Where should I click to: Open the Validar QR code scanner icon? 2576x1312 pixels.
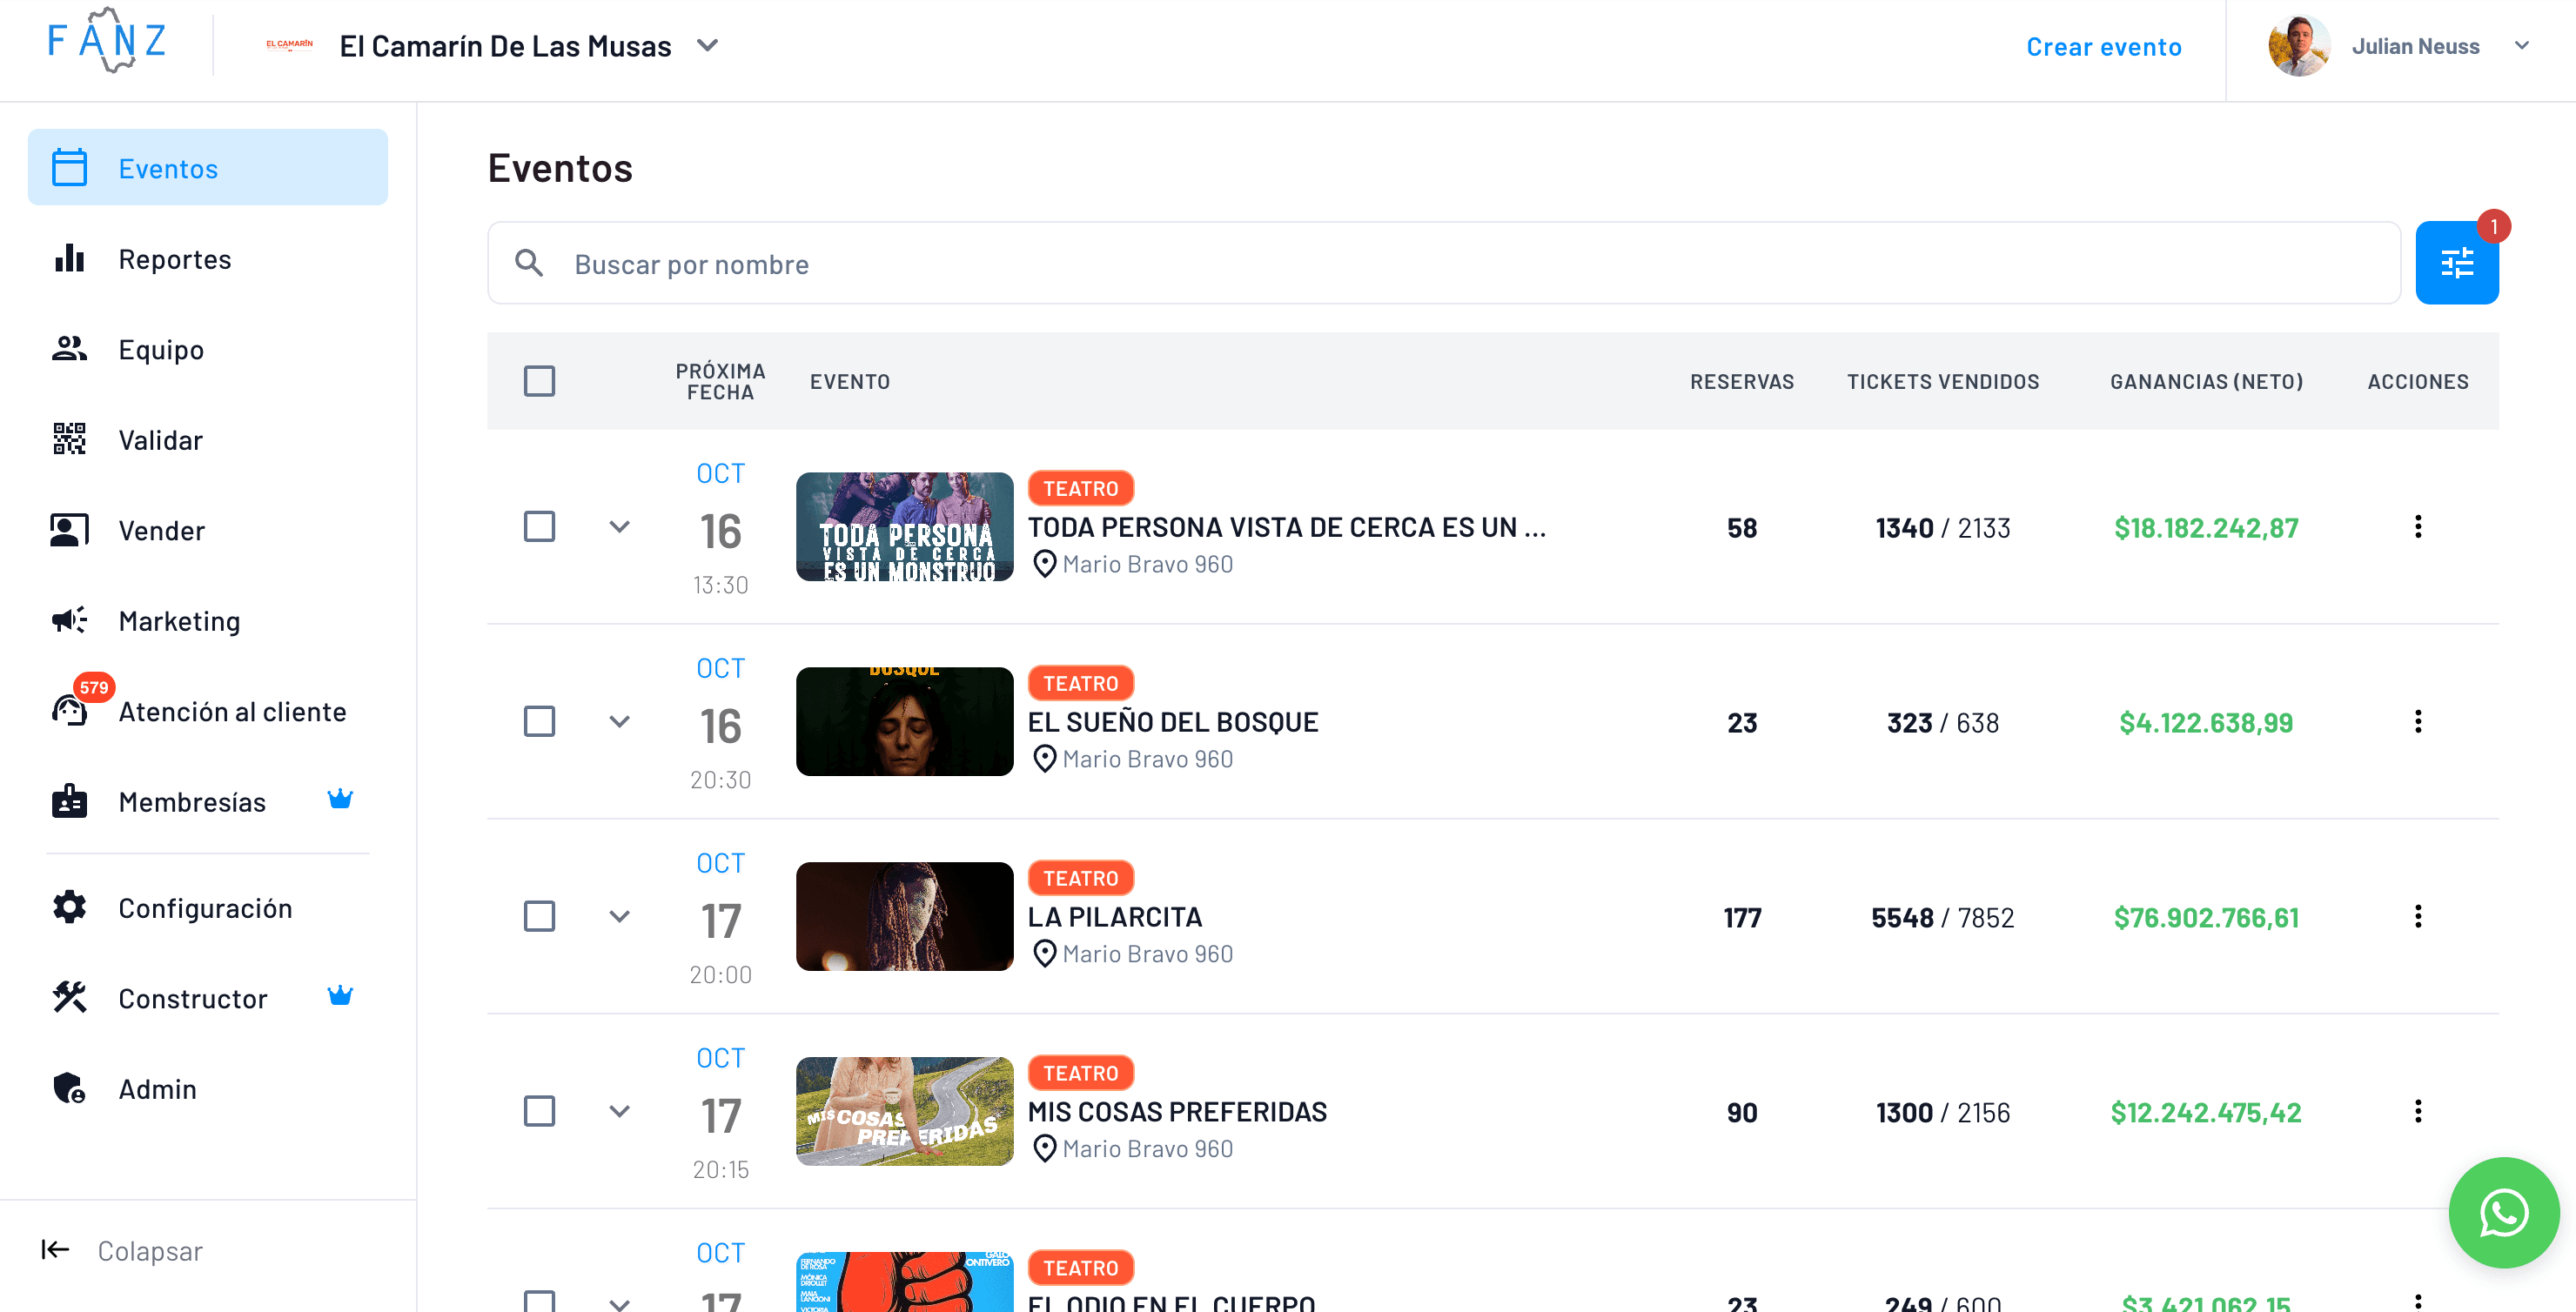67,439
